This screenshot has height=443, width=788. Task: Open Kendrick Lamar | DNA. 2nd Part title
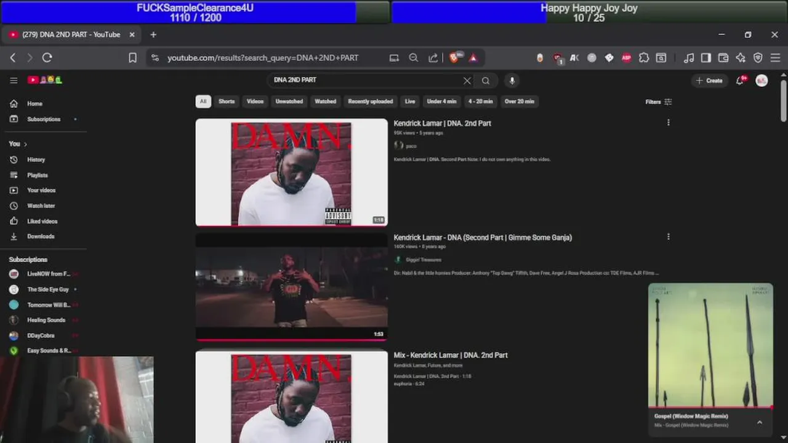click(x=443, y=123)
